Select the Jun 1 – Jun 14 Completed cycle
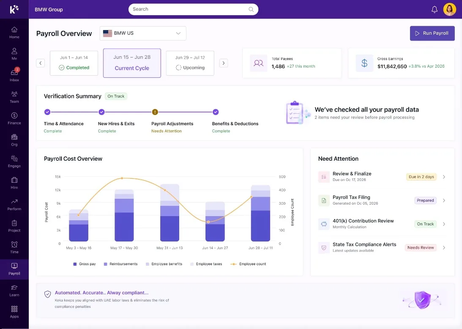This screenshot has height=329, width=462. click(x=74, y=63)
